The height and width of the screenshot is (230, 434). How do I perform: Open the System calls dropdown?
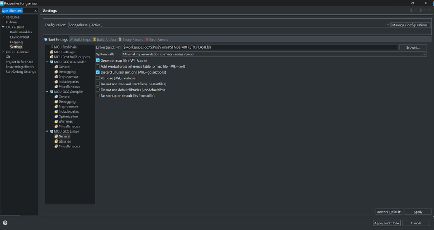click(x=274, y=54)
